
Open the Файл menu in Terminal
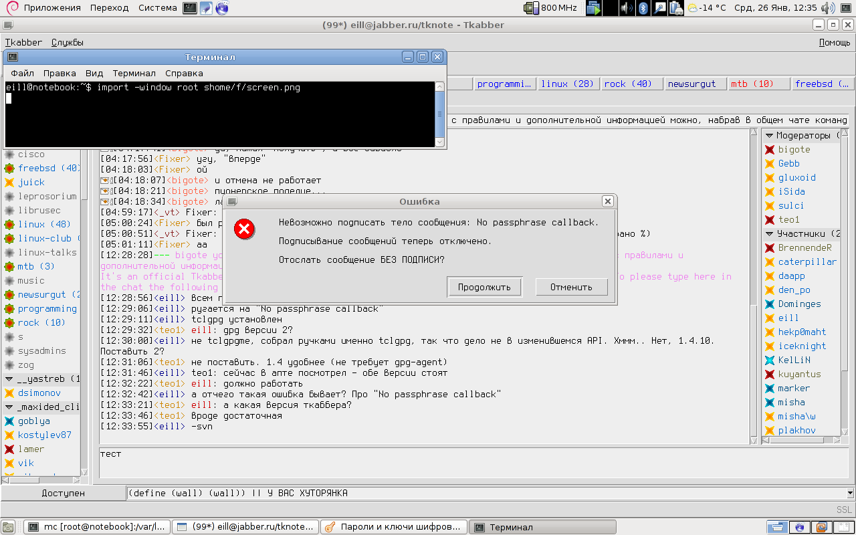point(22,73)
